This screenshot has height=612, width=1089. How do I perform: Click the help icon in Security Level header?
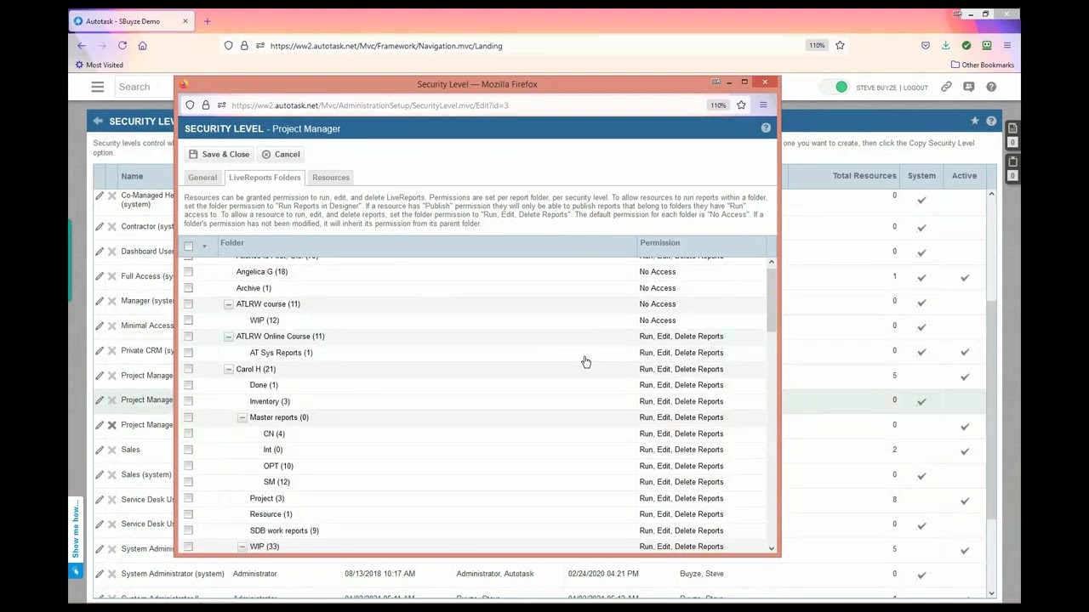click(766, 127)
